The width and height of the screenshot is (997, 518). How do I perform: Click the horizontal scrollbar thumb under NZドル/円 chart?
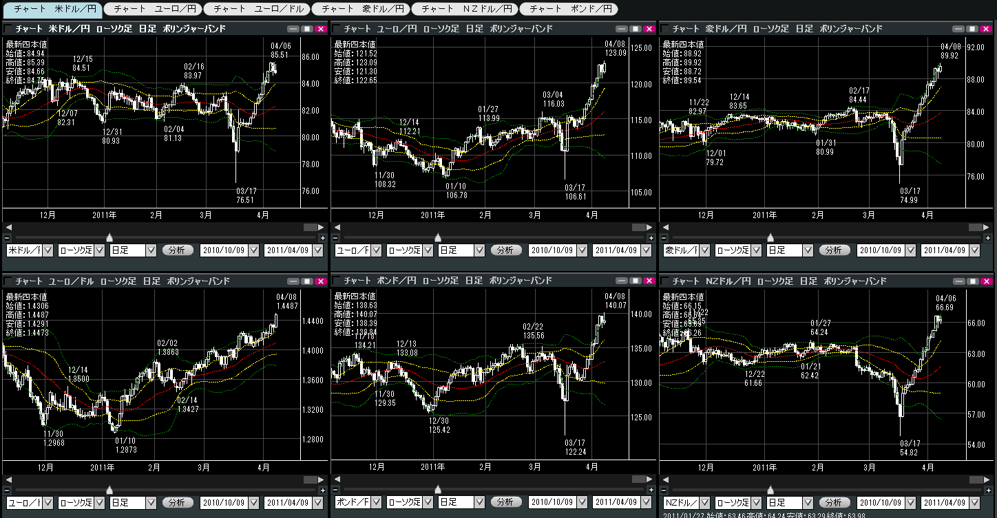pyautogui.click(x=975, y=479)
